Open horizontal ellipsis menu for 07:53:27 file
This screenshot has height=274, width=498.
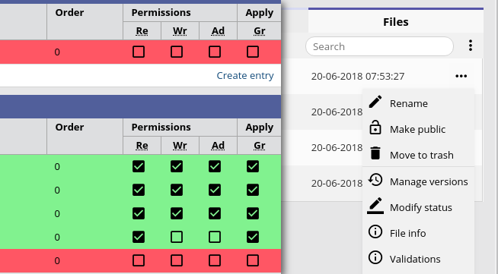tap(461, 76)
